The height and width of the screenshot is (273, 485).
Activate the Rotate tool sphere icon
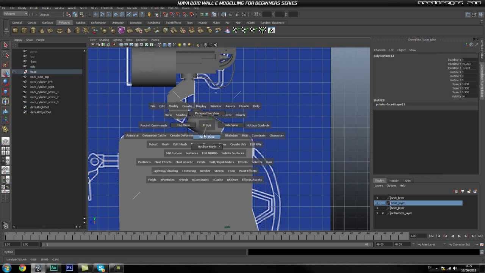(5, 82)
